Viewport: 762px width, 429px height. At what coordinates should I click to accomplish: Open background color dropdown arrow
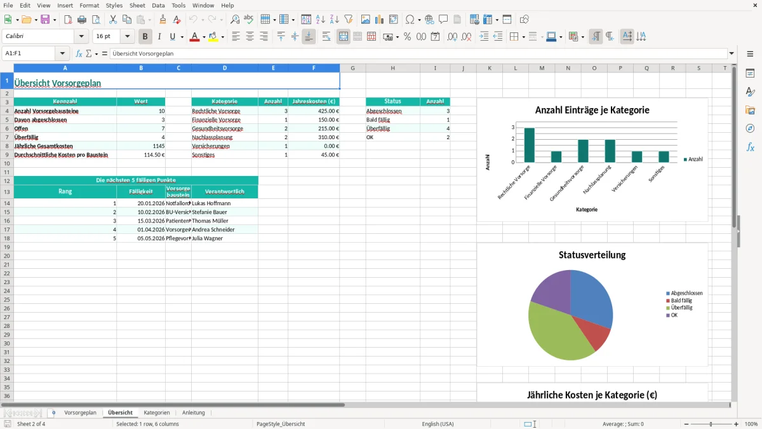(x=222, y=37)
